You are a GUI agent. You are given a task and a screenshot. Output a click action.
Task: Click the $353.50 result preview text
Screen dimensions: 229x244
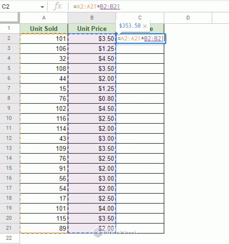point(129,26)
